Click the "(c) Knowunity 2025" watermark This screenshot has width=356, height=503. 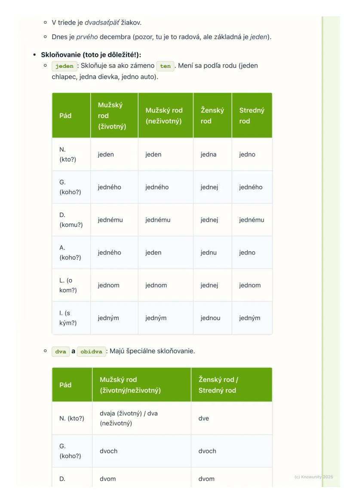(x=313, y=477)
